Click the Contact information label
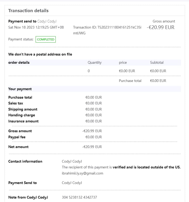Viewport: 189px width, 202px height. point(25,162)
